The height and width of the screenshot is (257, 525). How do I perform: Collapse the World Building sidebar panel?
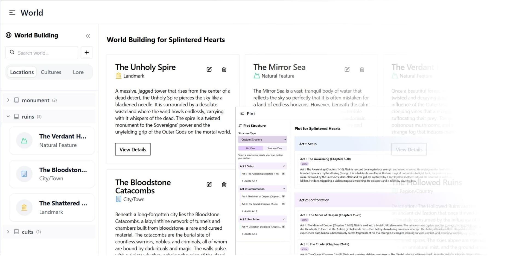point(88,36)
